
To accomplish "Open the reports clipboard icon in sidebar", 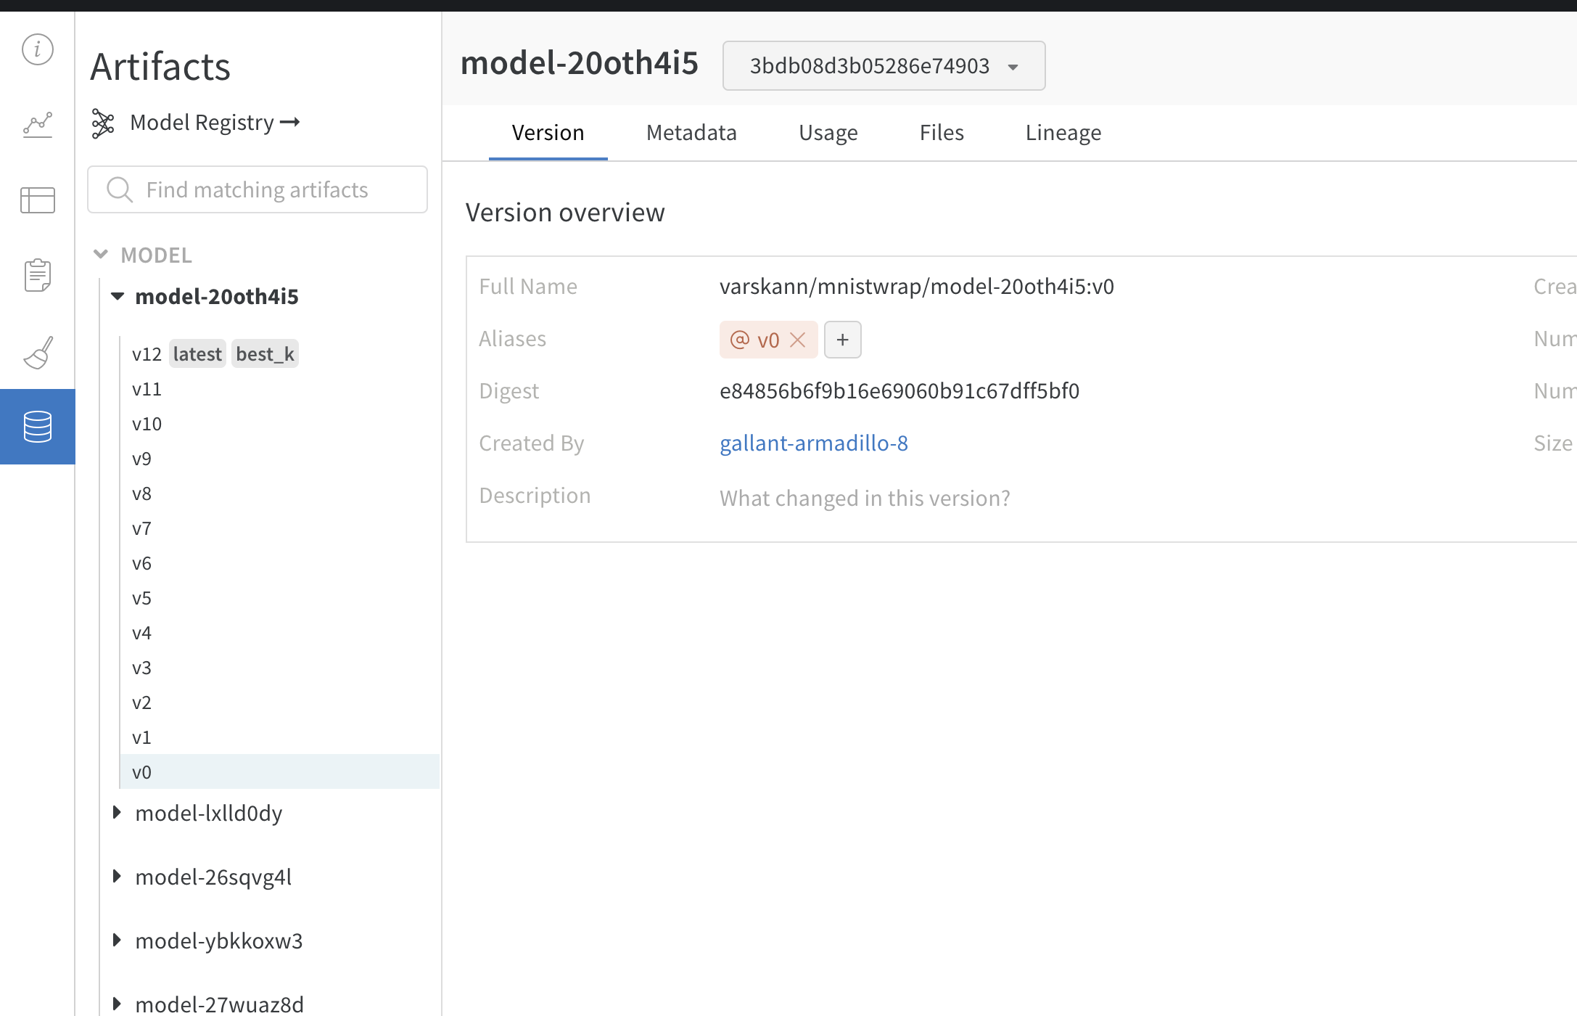I will pos(37,276).
